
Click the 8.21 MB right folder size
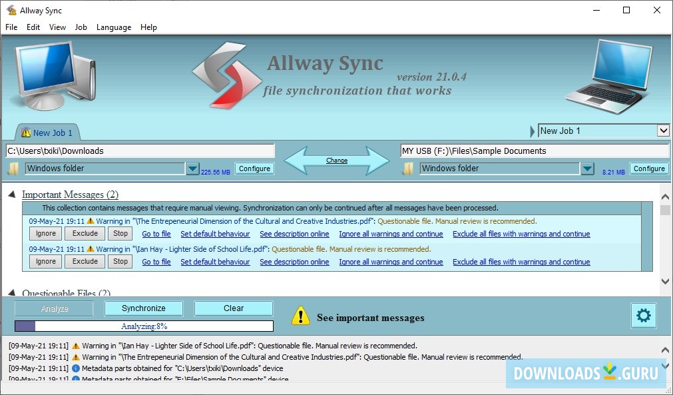pyautogui.click(x=613, y=172)
